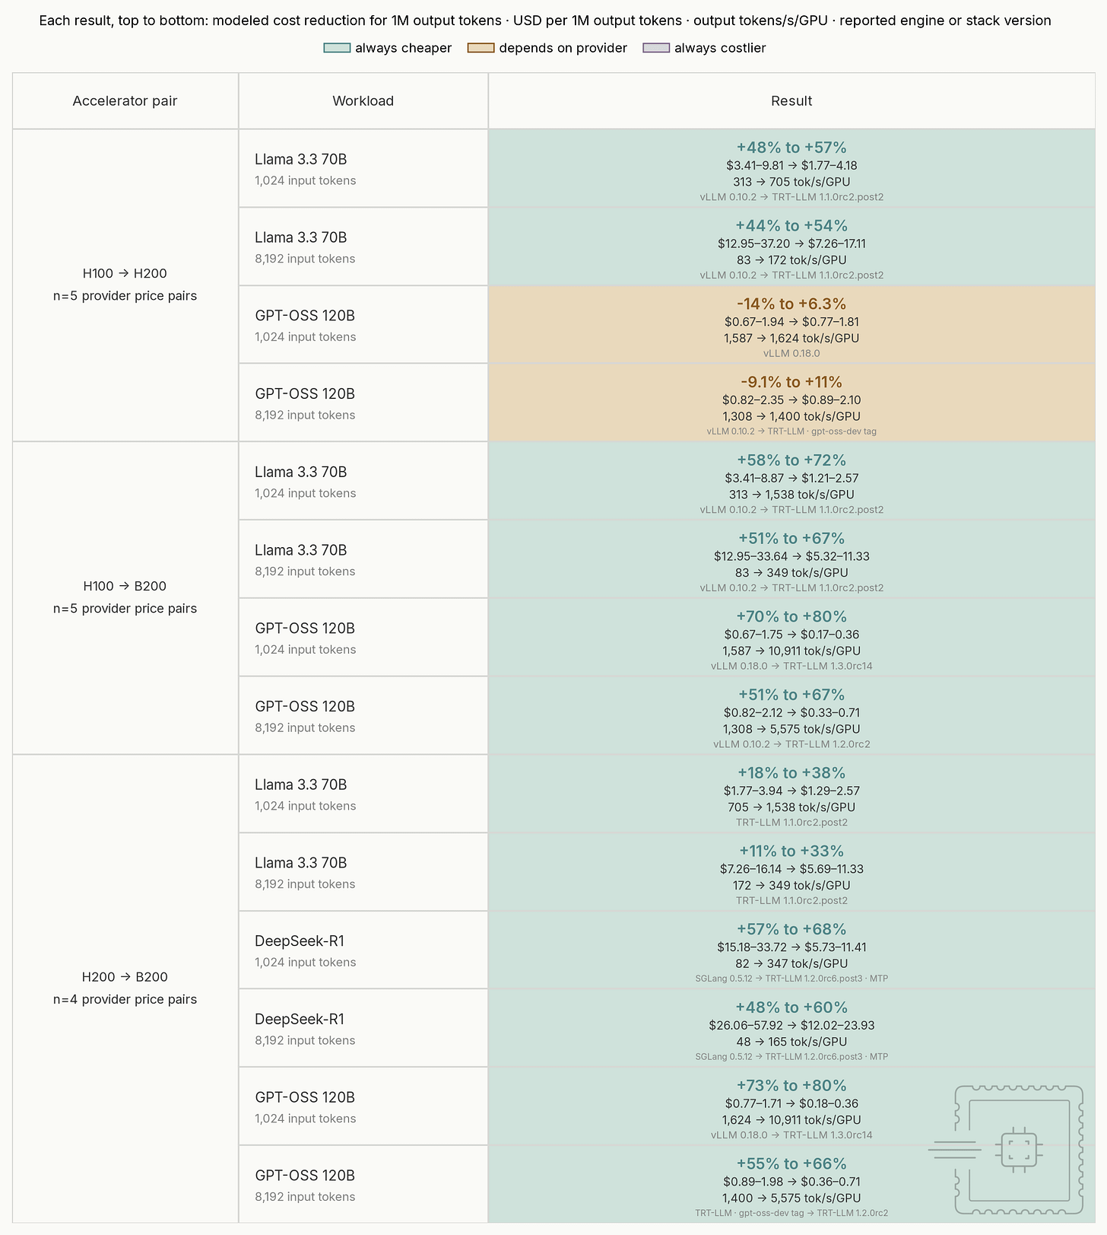Select the 'Workload' column header
Viewport: 1107px width, 1235px height.
[x=363, y=101]
